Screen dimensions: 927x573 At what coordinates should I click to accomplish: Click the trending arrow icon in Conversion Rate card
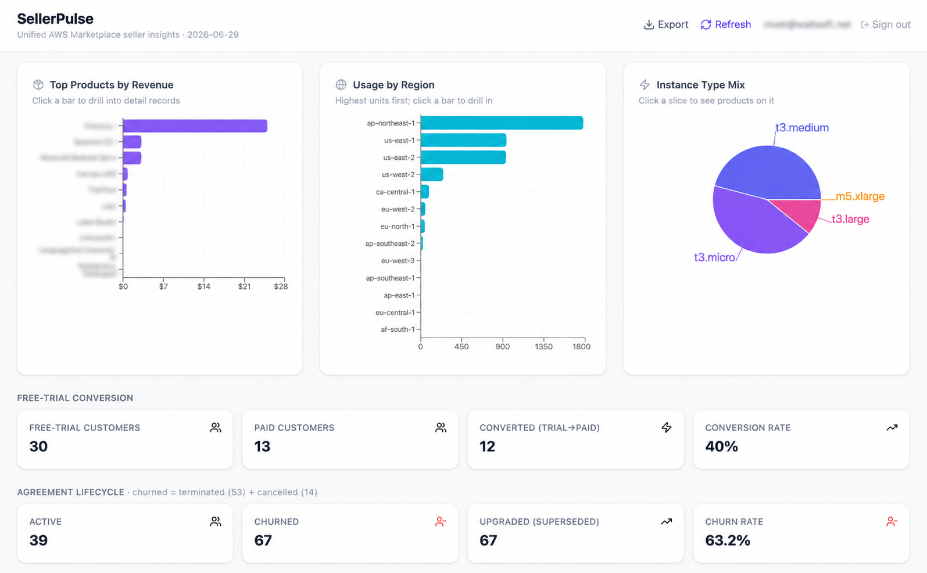point(892,428)
